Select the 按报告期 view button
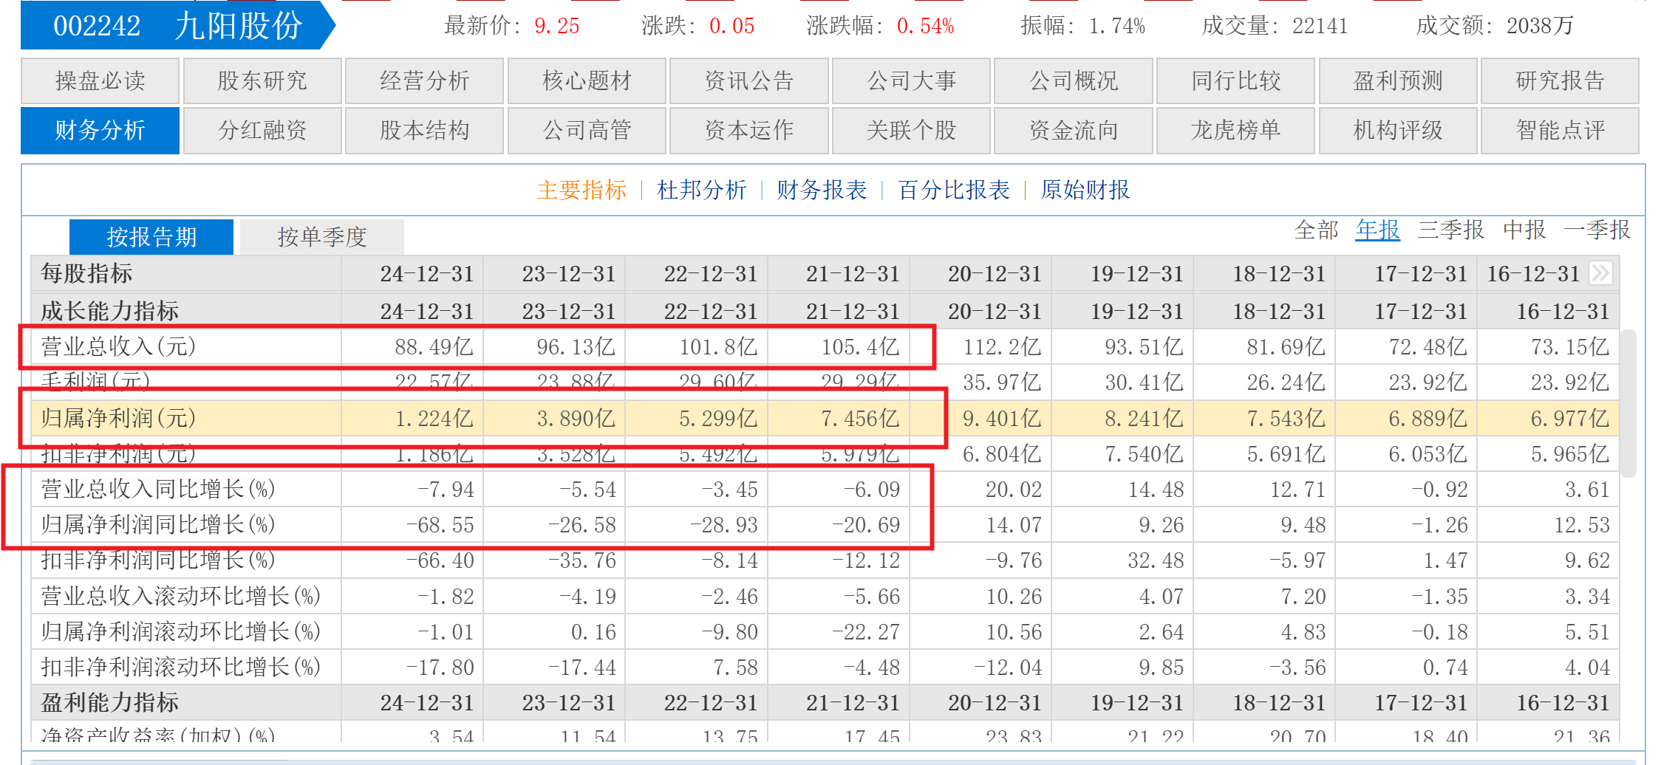The width and height of the screenshot is (1661, 765). 151,237
